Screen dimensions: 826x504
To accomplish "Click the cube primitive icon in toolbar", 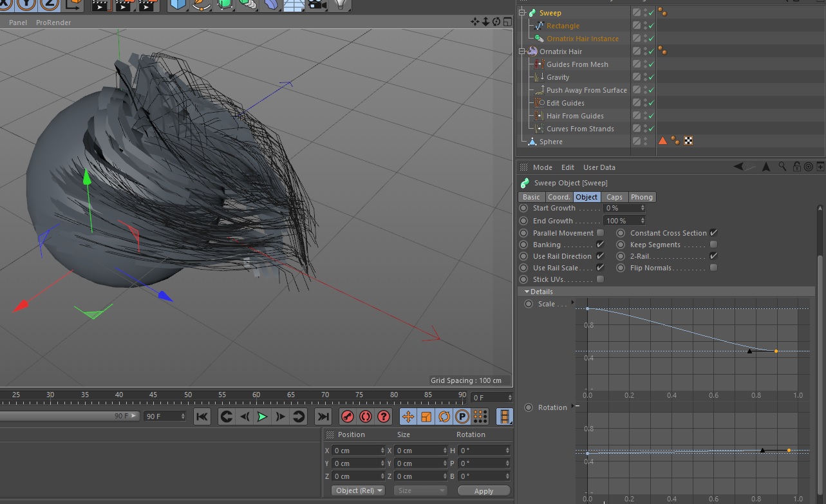I will pos(178,5).
